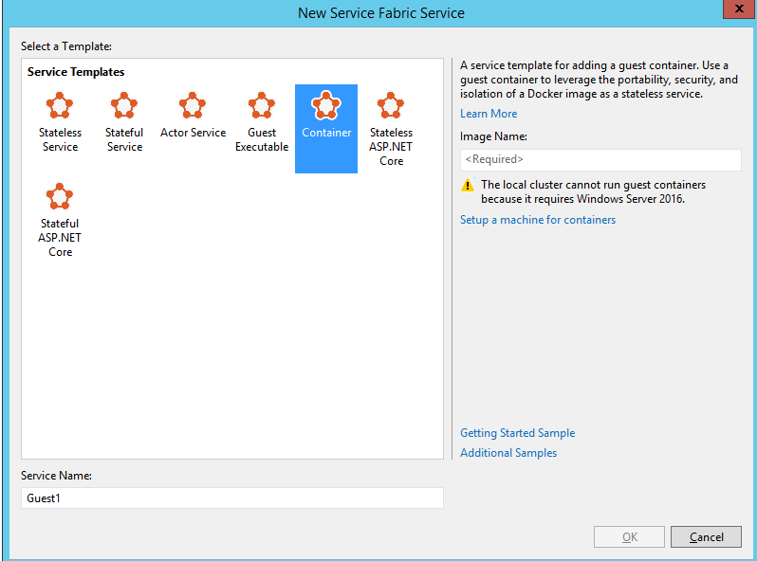This screenshot has height=561, width=757.
Task: Click the New Service Fabric Service title bar
Action: (381, 13)
